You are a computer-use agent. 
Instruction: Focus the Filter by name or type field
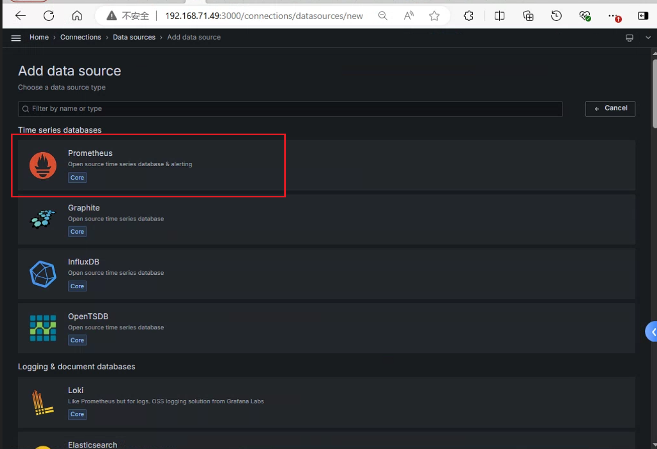pyautogui.click(x=290, y=108)
